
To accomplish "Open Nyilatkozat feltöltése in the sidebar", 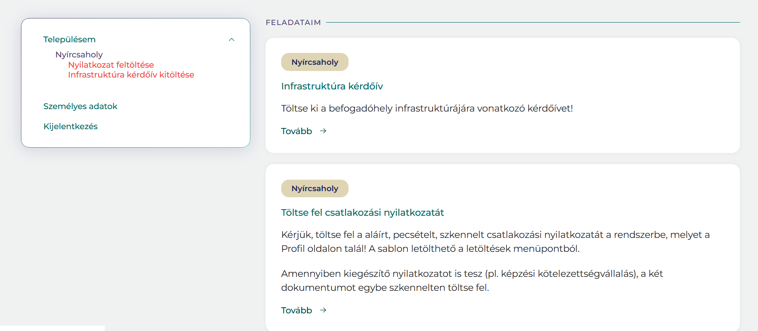I will coord(111,65).
